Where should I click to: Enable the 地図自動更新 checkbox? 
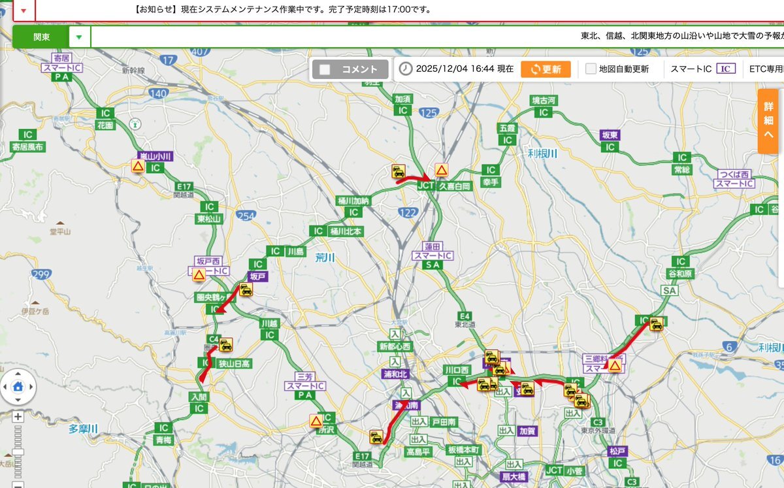click(591, 69)
